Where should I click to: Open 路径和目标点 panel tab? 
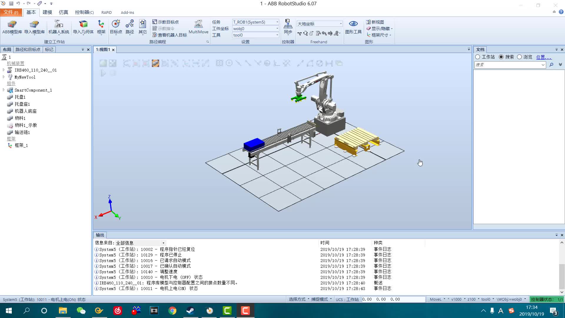click(x=28, y=49)
